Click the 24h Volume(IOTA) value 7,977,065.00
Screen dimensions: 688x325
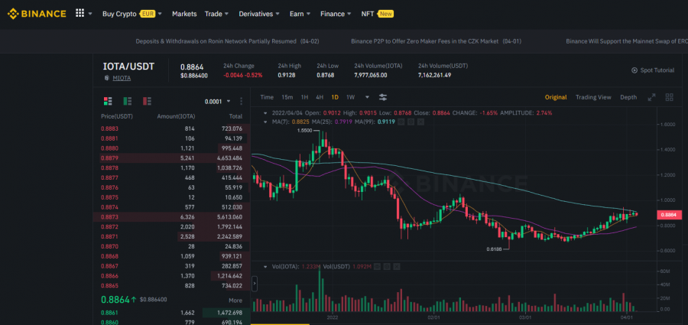click(x=371, y=75)
